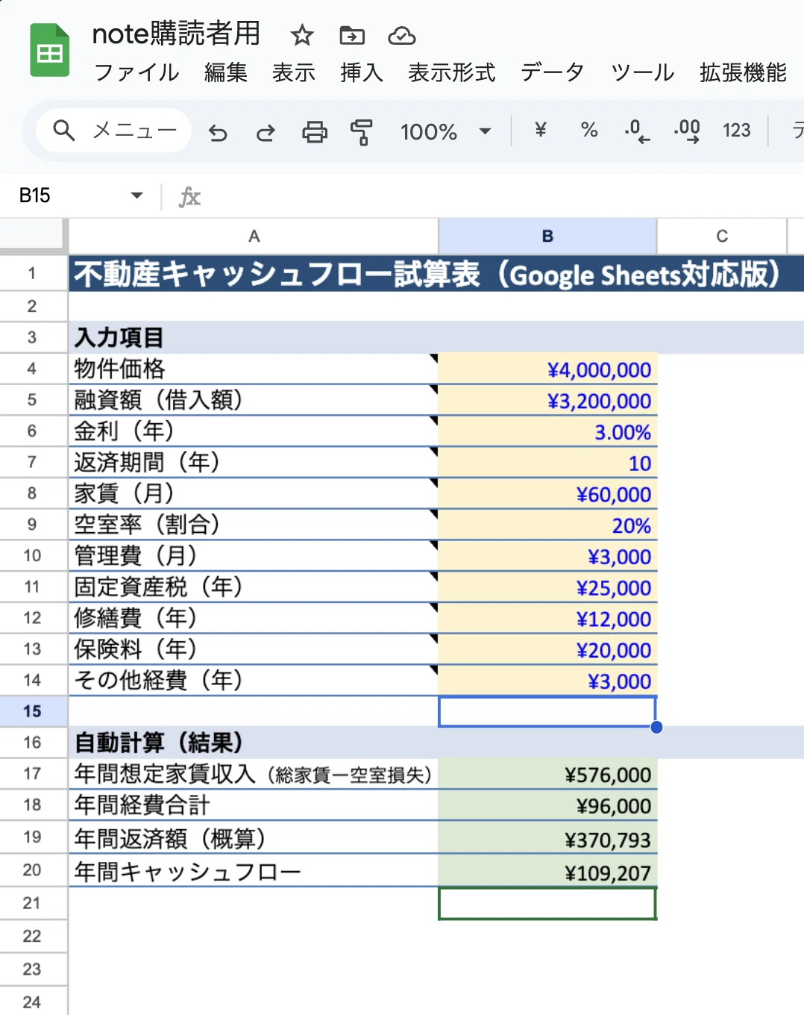Select column C header
Viewport: 804px width, 1015px height.
coord(721,237)
